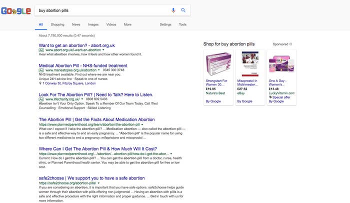This screenshot has width=350, height=203.
Task: Click into the search input field
Action: 102,10
